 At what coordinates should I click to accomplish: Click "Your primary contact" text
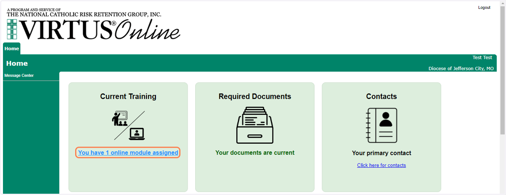[x=382, y=153]
